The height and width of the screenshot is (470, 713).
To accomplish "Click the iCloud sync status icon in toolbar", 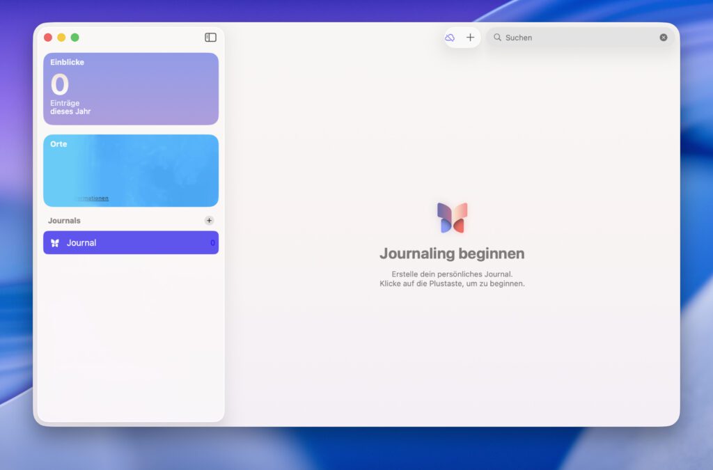I will click(450, 38).
